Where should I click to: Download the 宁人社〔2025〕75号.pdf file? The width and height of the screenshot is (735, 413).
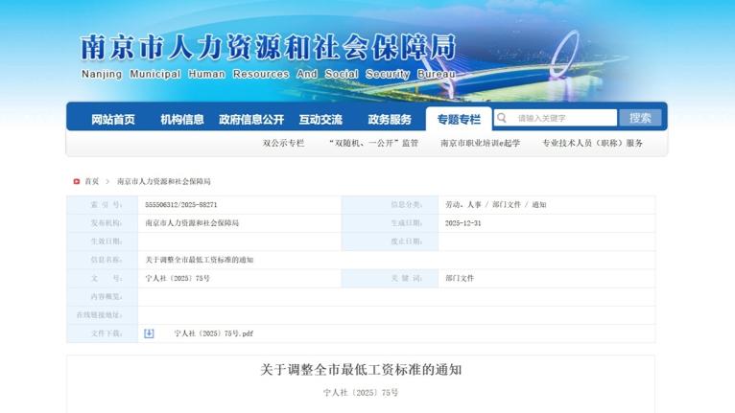[213, 333]
